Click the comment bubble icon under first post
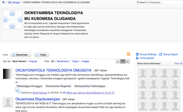The image size is (183, 112). pos(17,90)
